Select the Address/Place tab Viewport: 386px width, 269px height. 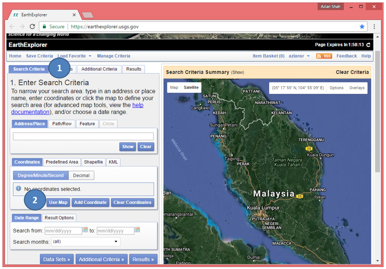pos(30,124)
